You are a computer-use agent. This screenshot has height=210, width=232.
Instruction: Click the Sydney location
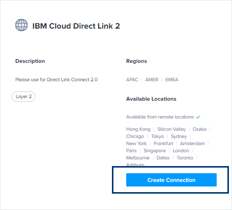click(179, 136)
